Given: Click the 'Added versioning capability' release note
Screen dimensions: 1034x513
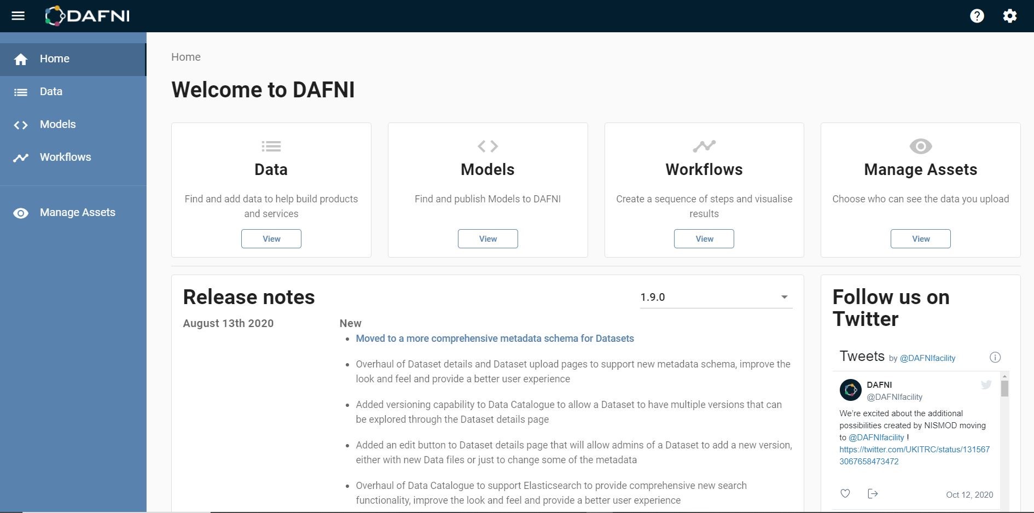Looking at the screenshot, I should coord(569,412).
